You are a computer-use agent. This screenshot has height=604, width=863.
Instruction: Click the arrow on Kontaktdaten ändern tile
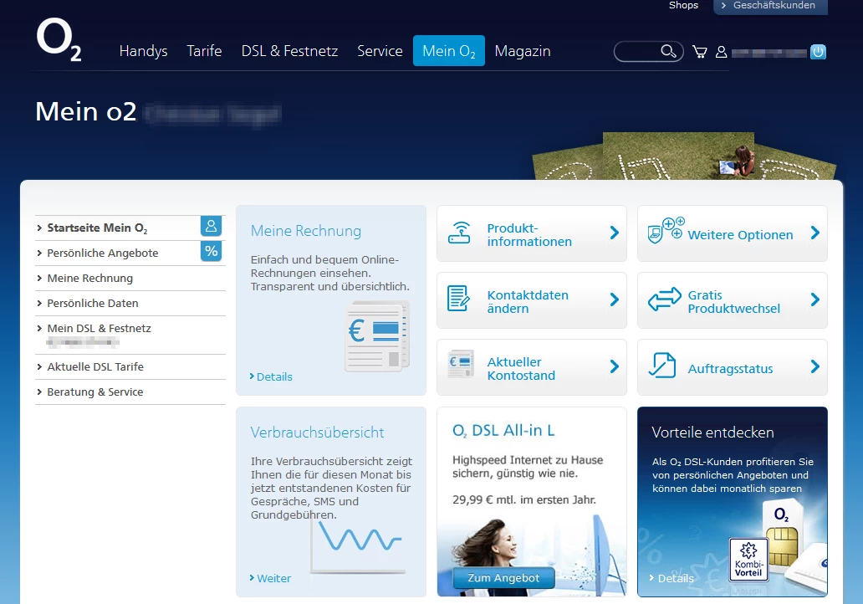615,299
